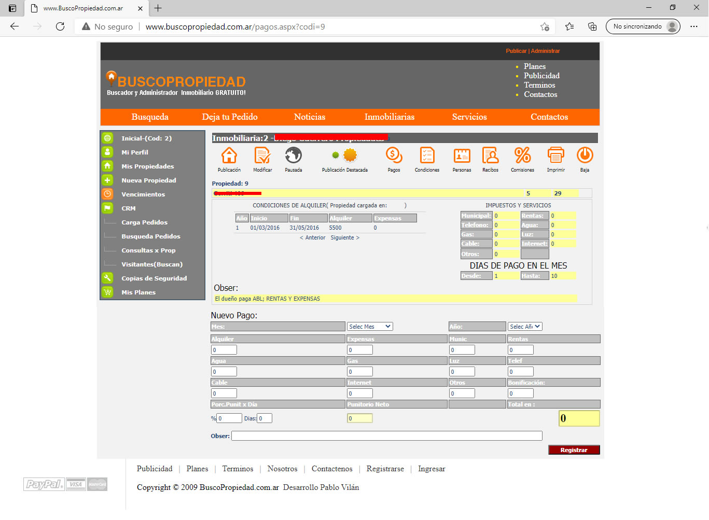Open the Pagos money icon
Image resolution: width=709 pixels, height=520 pixels.
(x=394, y=156)
